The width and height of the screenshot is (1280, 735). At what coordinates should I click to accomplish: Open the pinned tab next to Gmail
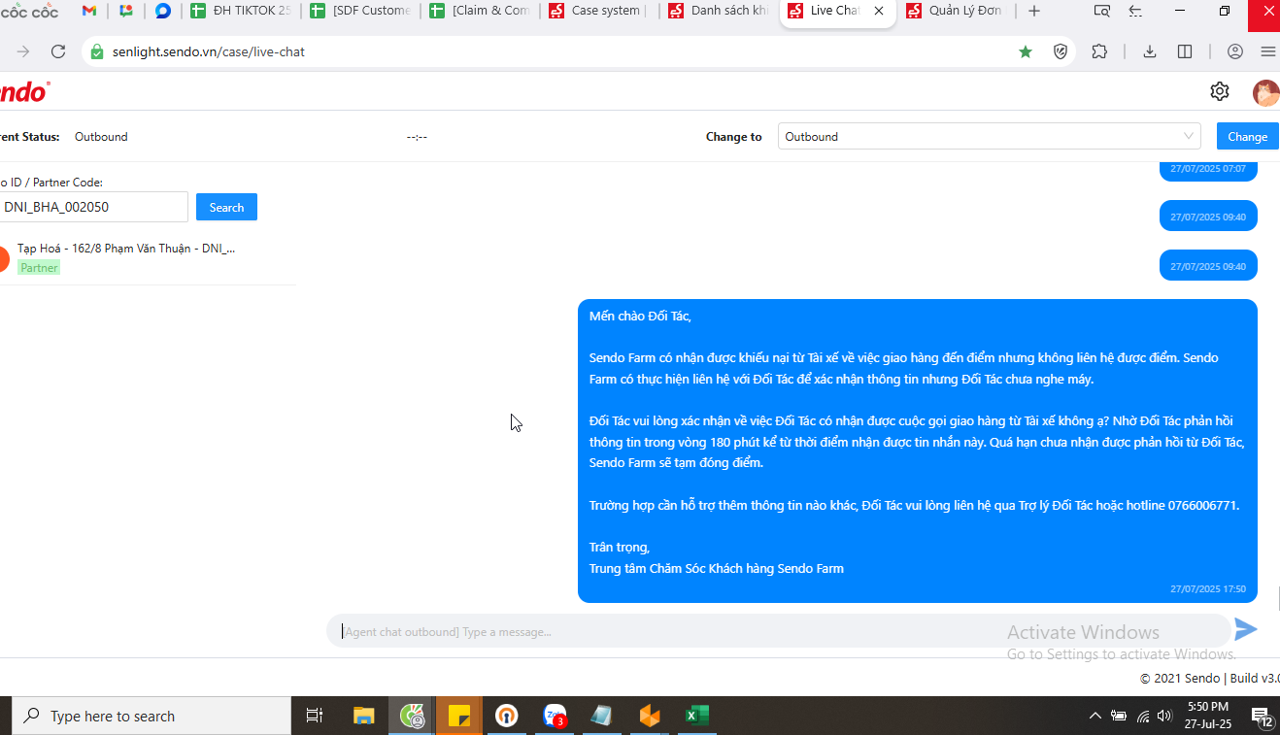click(x=126, y=11)
